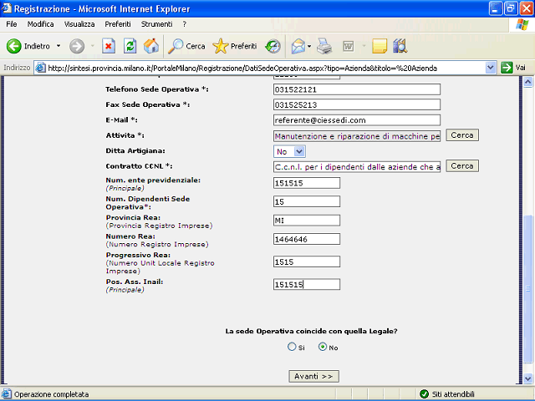Open the Visualizza menu
Viewport: 535px width, 401px height.
click(79, 24)
